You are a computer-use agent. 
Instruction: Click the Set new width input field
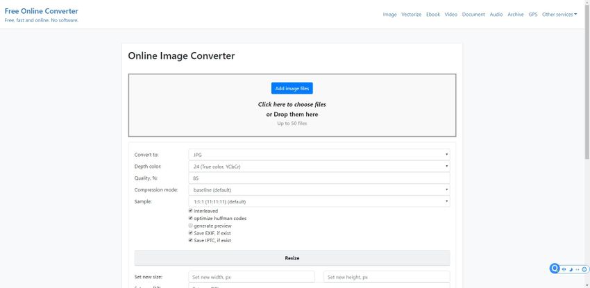tap(251, 277)
